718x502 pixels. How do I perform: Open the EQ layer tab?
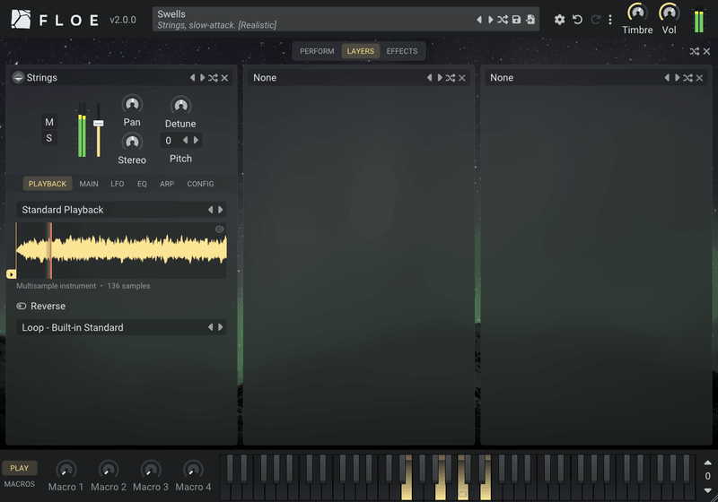[142, 184]
